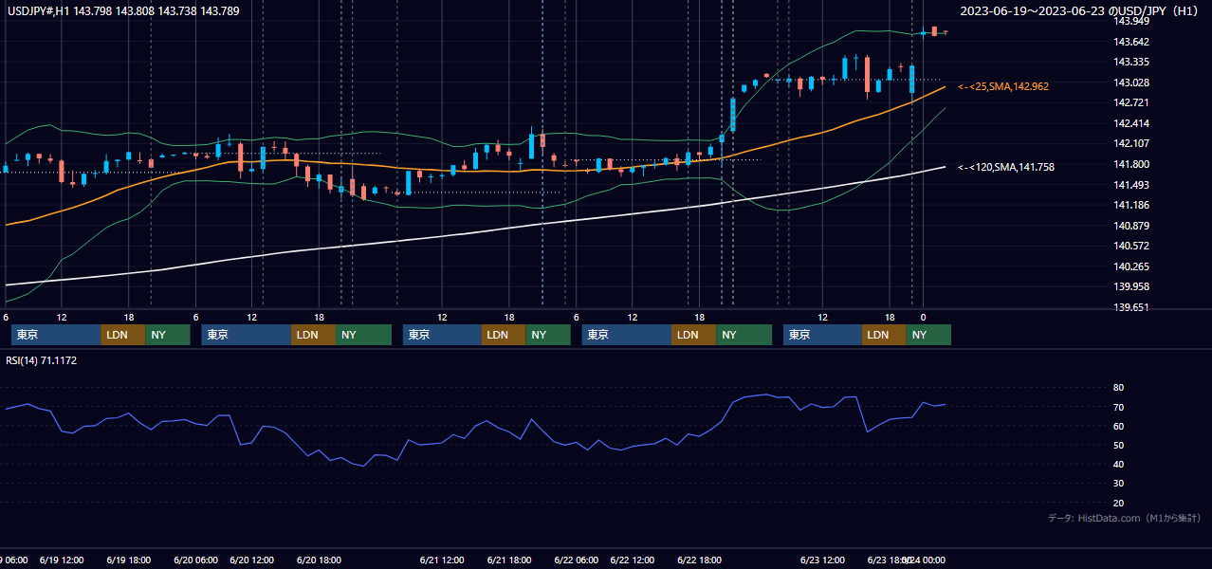
Task: Click the 6/19 12:00 time label
Action: click(62, 560)
